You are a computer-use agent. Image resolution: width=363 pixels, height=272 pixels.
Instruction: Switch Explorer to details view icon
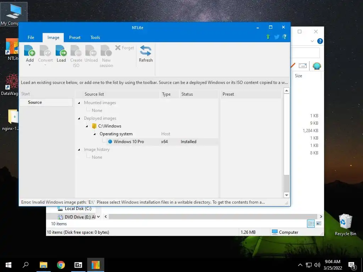pos(311,223)
